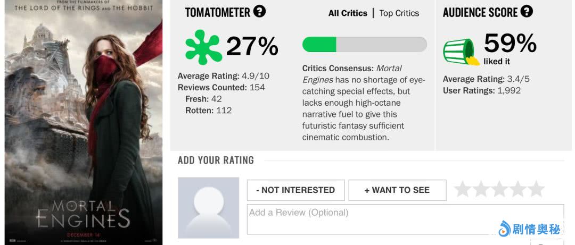Select the third rating star

[x=499, y=189]
